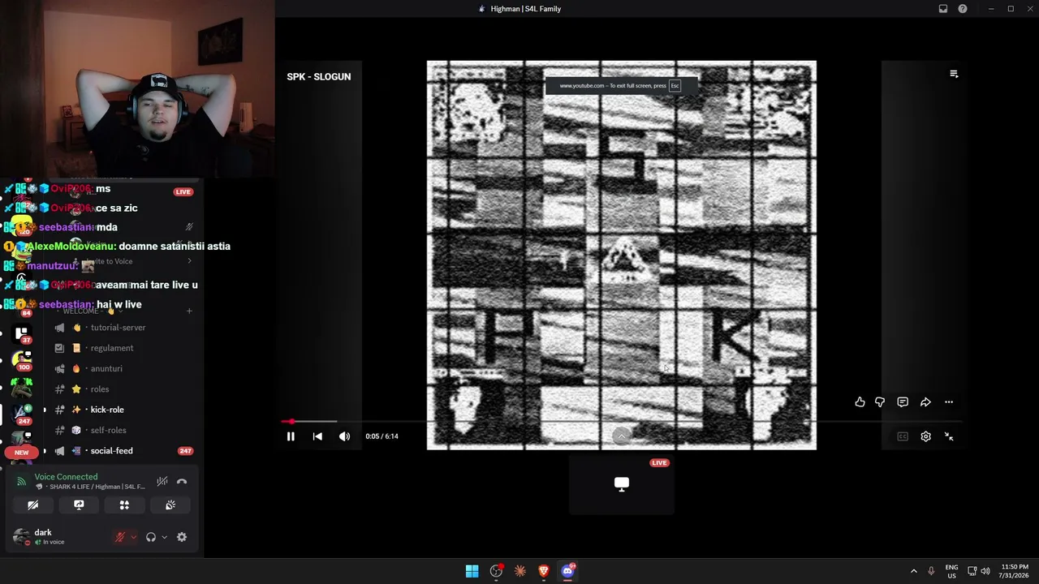Share your screen from voice panel
The height and width of the screenshot is (584, 1039).
(79, 505)
